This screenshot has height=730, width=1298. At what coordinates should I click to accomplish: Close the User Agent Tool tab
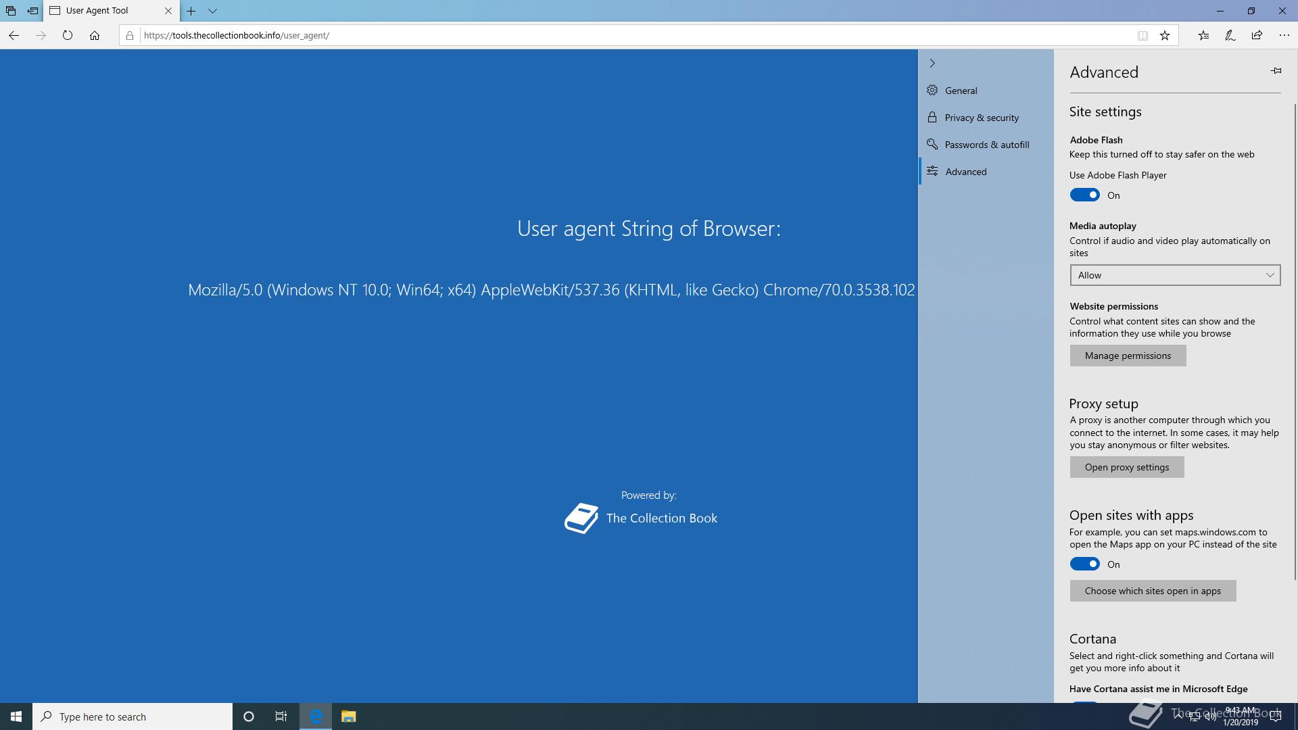168,11
